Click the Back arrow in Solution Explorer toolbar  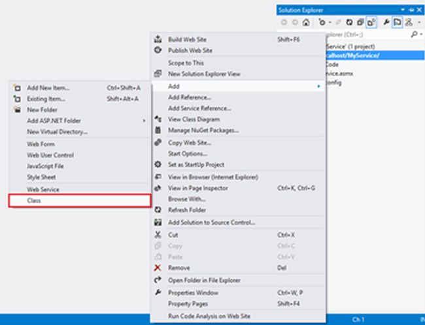click(x=284, y=22)
